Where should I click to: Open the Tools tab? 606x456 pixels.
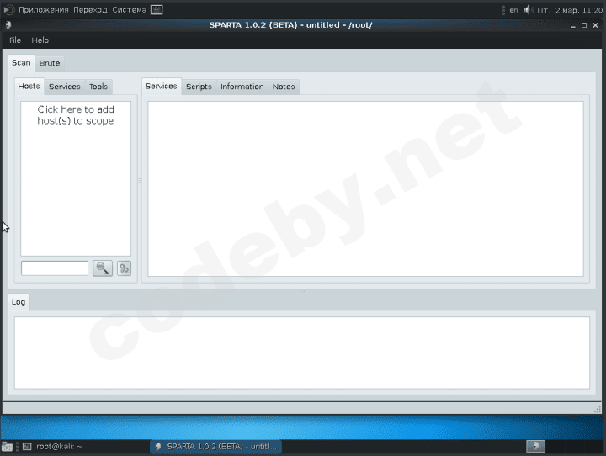pyautogui.click(x=98, y=87)
